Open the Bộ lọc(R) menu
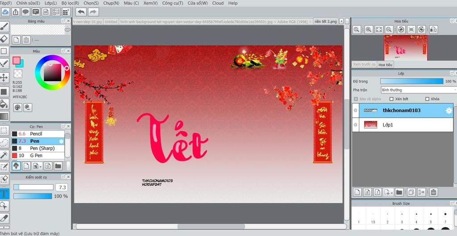 pyautogui.click(x=70, y=3)
